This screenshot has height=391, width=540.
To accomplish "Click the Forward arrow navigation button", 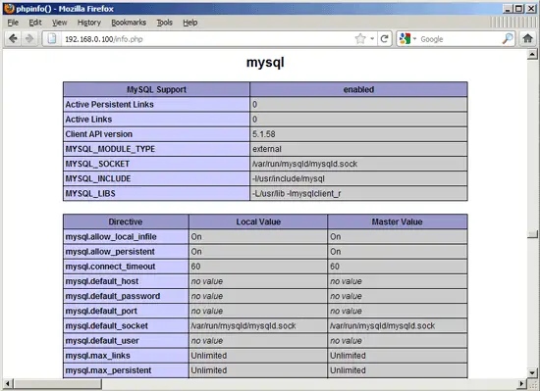I will tap(29, 38).
